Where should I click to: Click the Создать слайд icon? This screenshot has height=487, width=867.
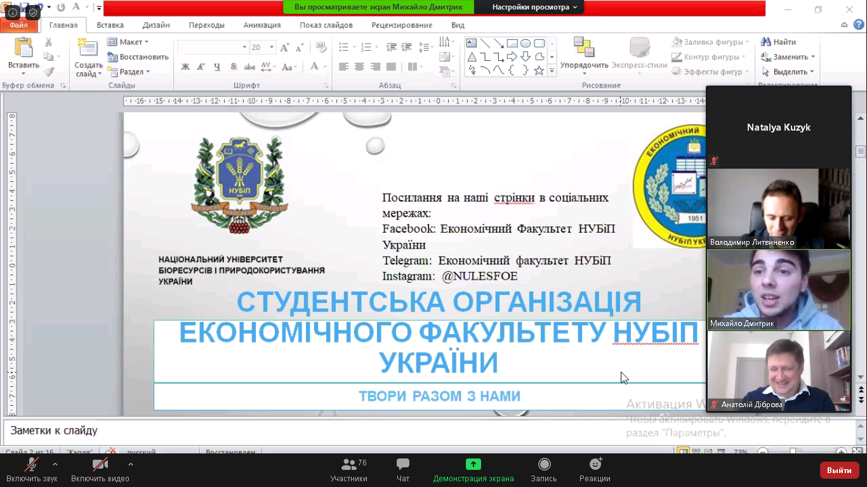88,48
